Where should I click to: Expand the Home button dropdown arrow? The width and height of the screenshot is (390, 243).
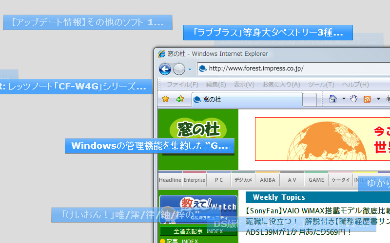[x=344, y=99]
